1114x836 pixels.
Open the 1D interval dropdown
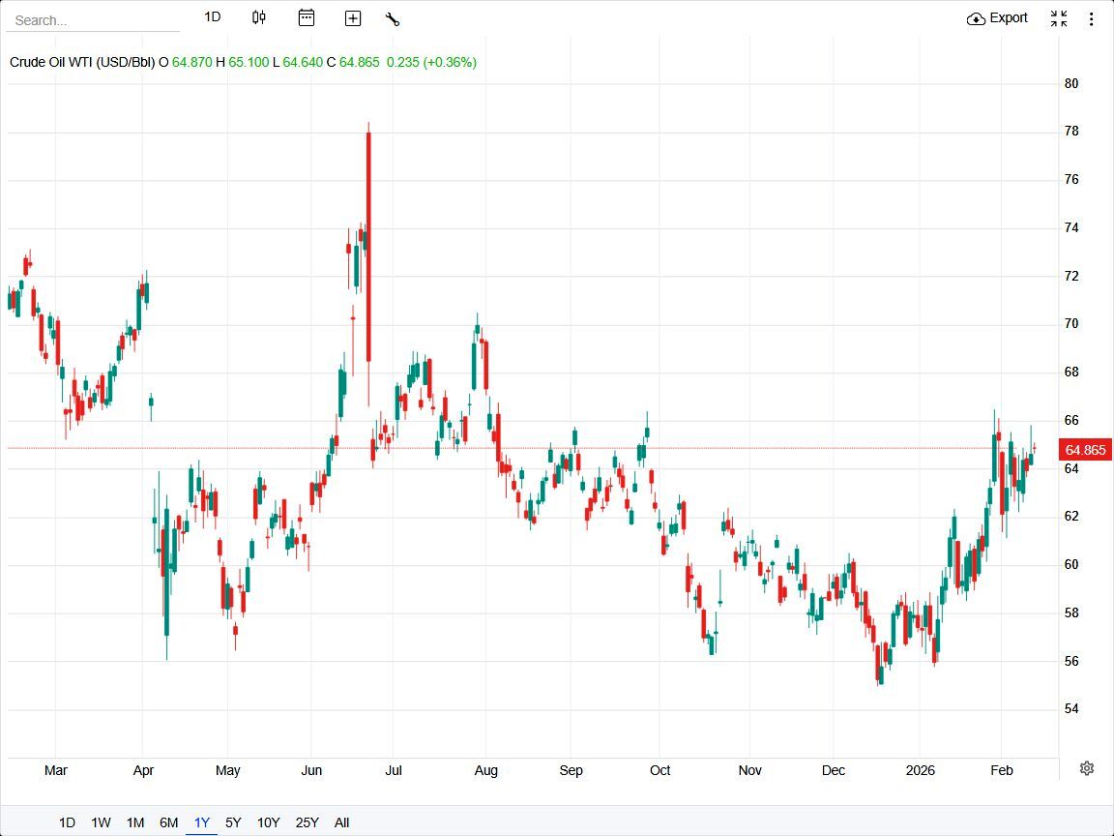212,16
